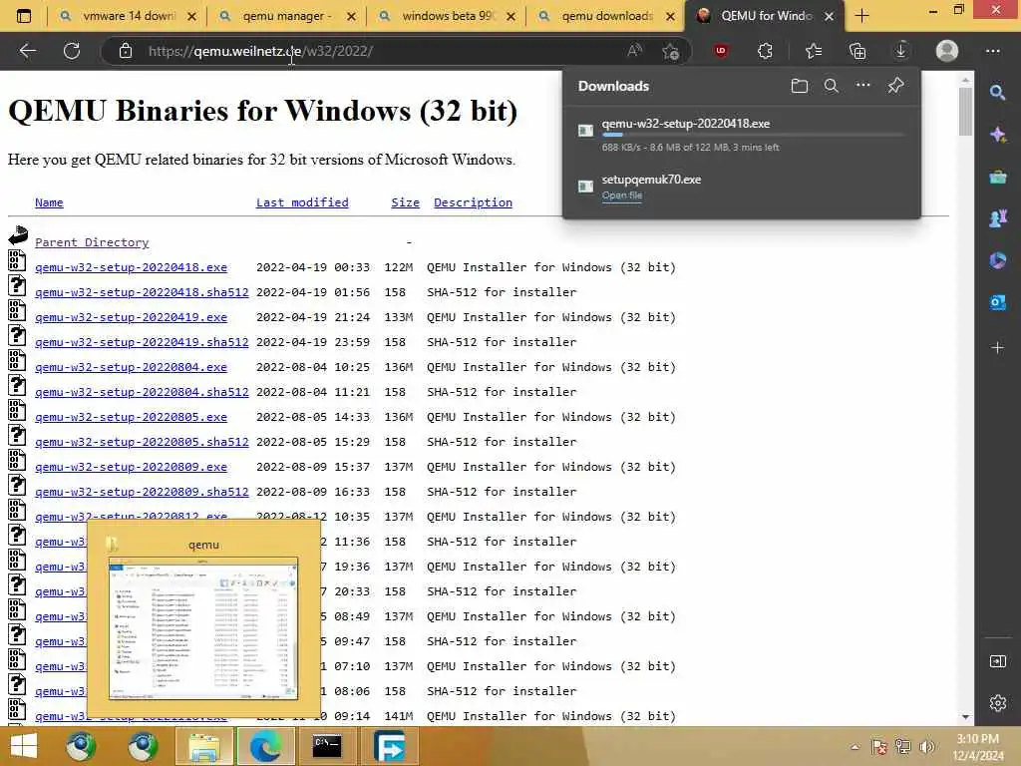Download qemu-w32-setup-20220419.exe link
This screenshot has width=1021, height=766.
[131, 317]
